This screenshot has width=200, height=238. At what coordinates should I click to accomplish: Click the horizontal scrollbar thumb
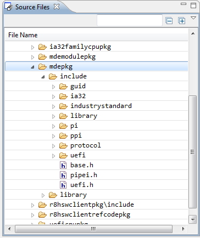93,229
